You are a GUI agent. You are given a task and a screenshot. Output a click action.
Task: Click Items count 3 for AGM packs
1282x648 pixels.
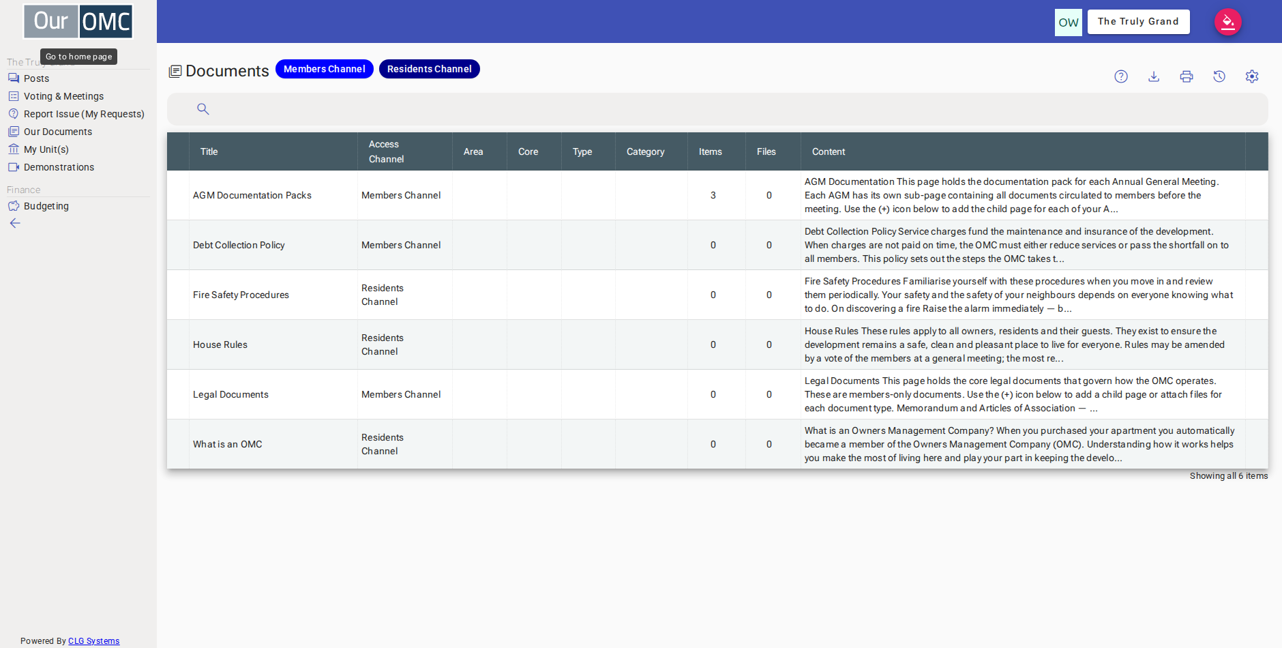click(x=713, y=195)
